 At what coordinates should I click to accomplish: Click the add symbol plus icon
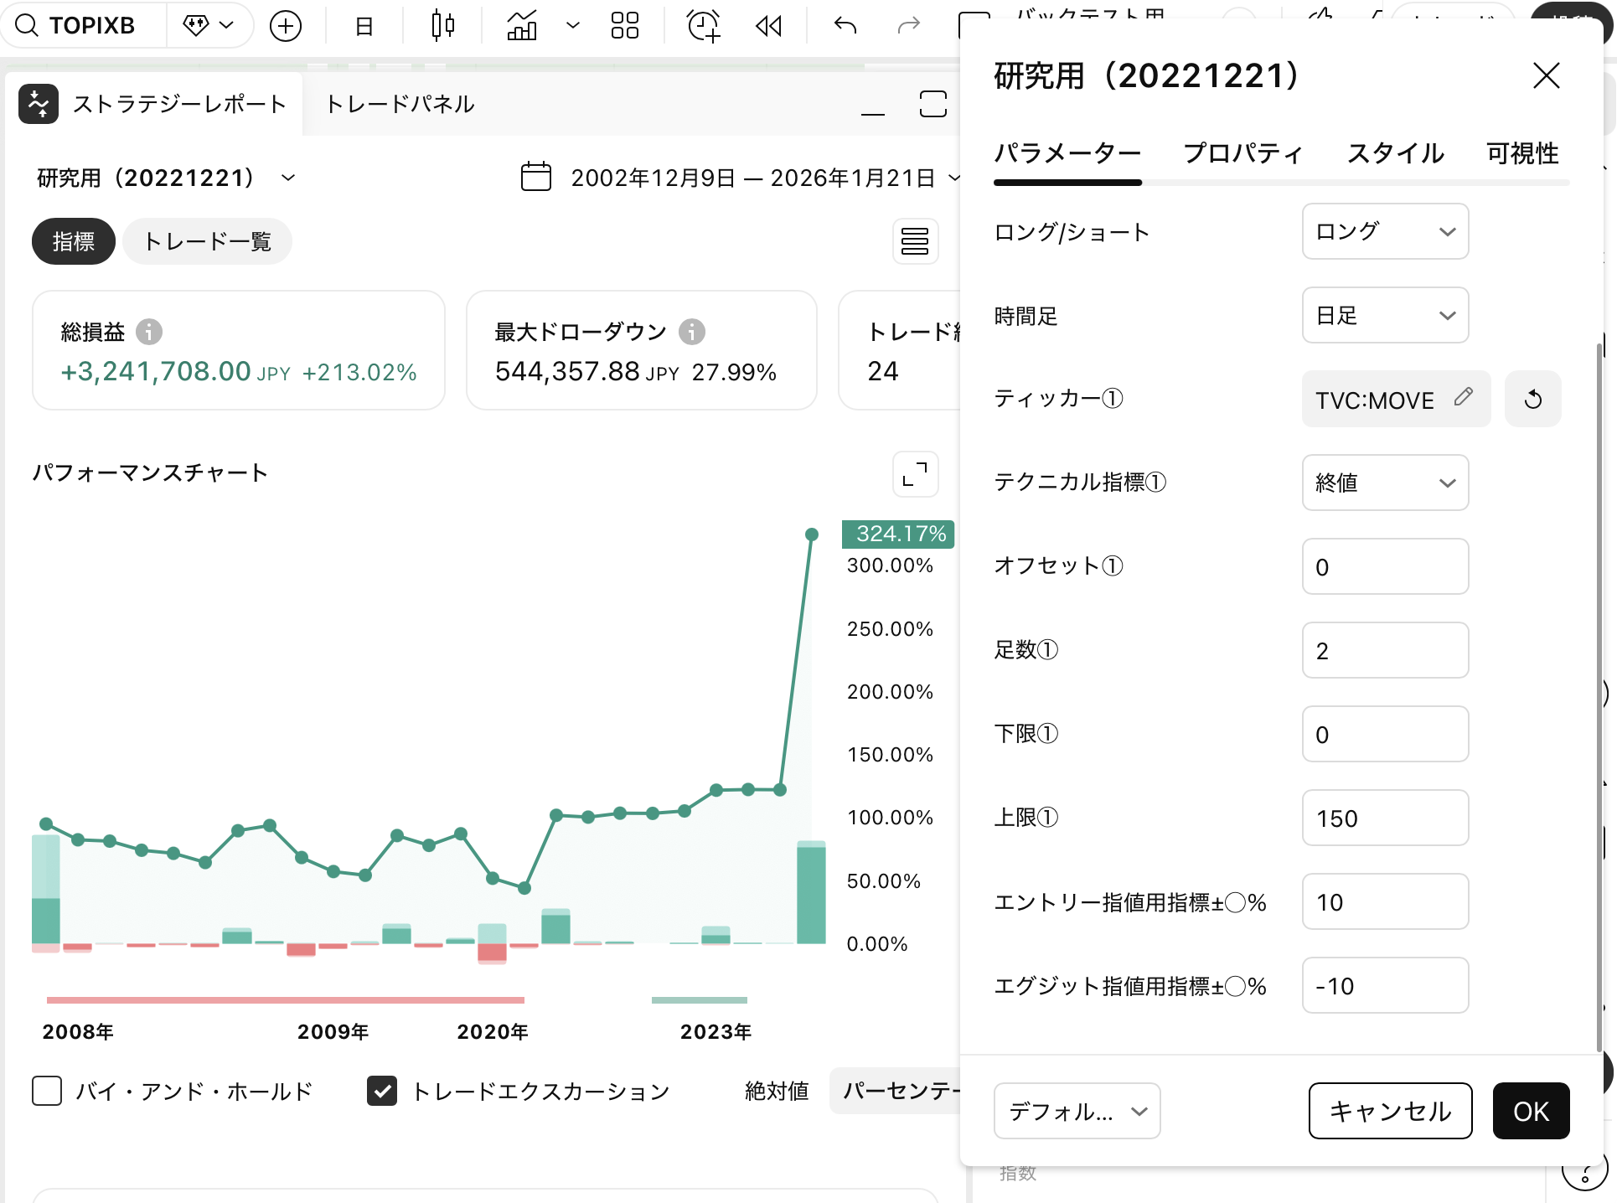point(286,26)
